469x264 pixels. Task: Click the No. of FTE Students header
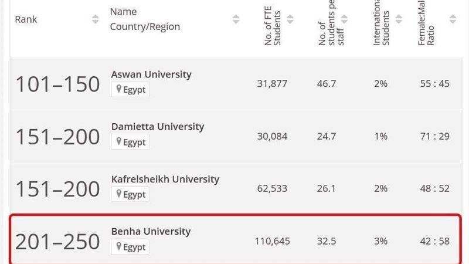(273, 26)
